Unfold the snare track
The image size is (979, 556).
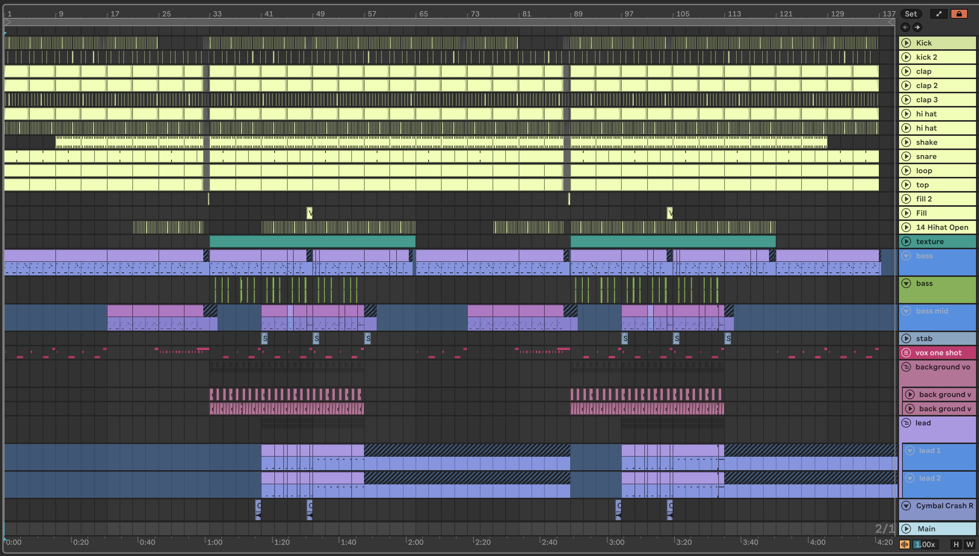click(906, 156)
